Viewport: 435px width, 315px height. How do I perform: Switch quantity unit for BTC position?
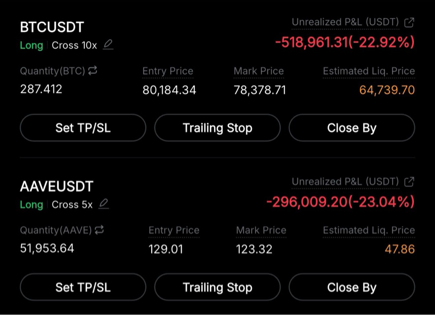(x=92, y=71)
